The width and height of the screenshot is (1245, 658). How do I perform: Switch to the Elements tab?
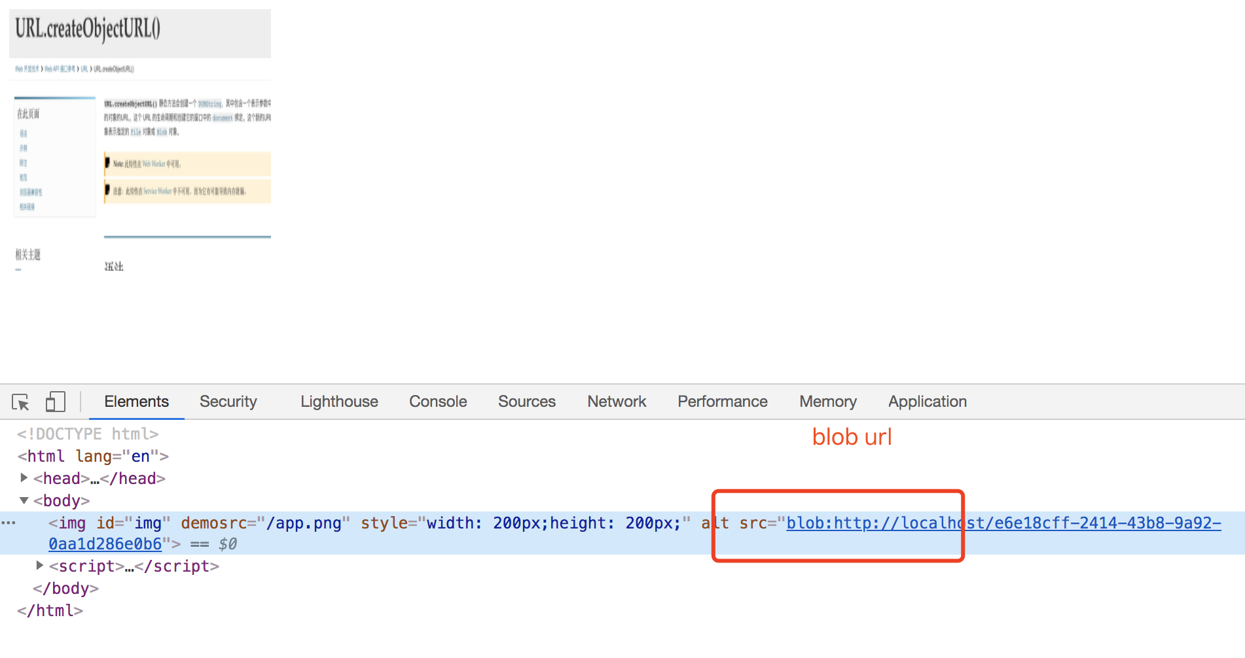click(x=136, y=402)
